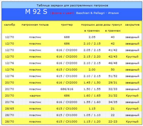The image size is (143, 126).
Task: Select powder dose '1.55 / 1.60'
Action: pos(92,102)
